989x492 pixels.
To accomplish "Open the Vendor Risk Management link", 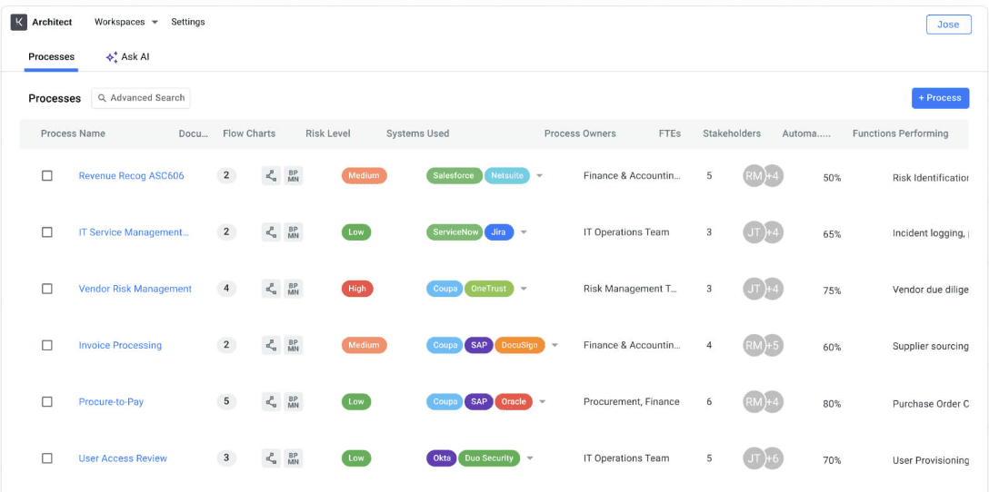I will pyautogui.click(x=135, y=290).
